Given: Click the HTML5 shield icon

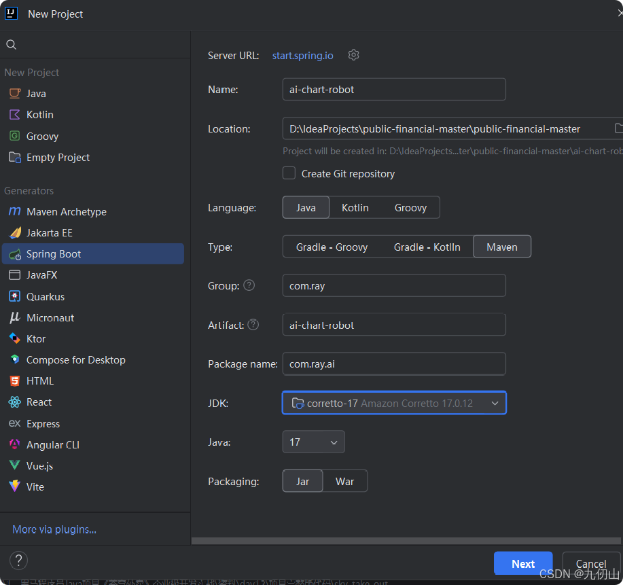Looking at the screenshot, I should [15, 380].
